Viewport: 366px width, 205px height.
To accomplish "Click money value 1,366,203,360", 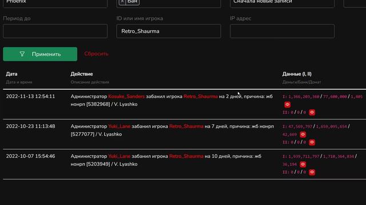I will 304,97.
